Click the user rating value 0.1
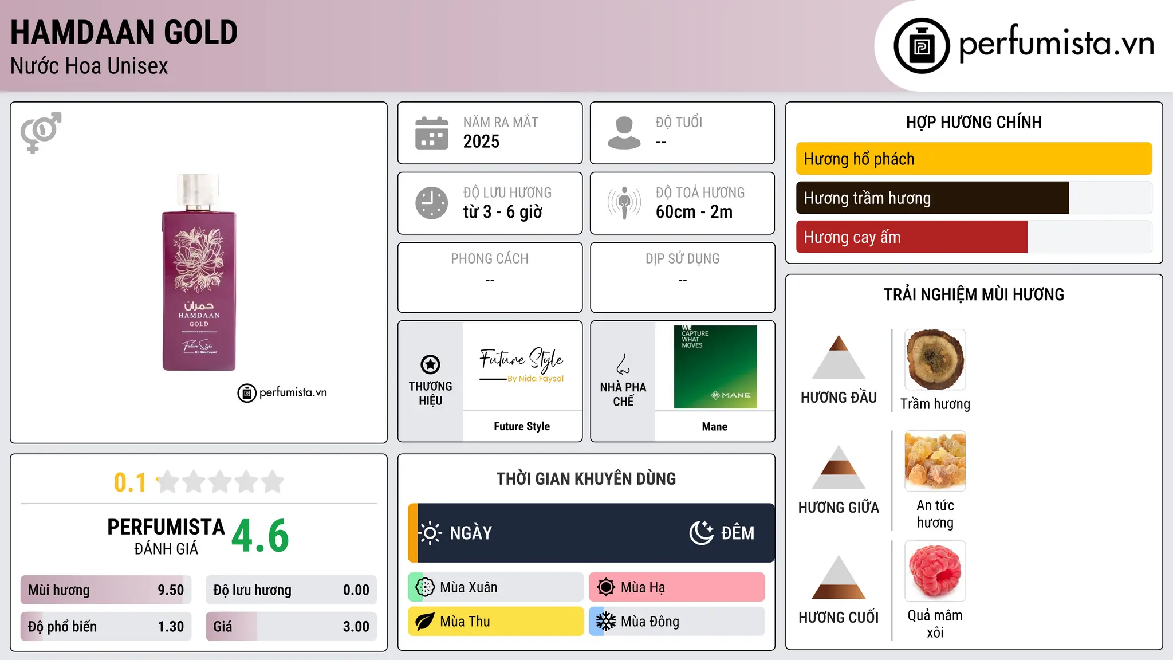 click(131, 482)
